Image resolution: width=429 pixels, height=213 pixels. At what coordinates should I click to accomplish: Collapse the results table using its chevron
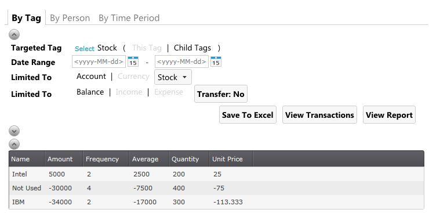[x=14, y=144]
